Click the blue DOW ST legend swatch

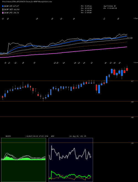click(3, 6)
